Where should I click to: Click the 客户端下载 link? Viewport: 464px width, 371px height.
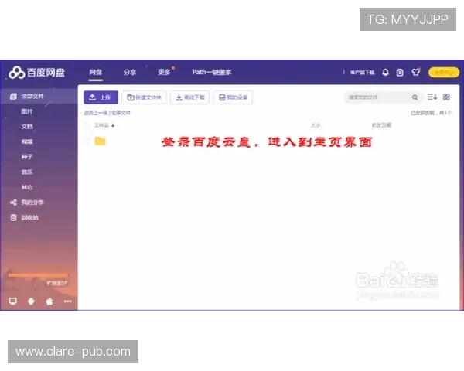click(x=362, y=73)
